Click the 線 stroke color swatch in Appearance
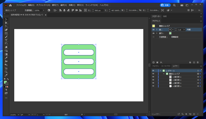The height and width of the screenshot is (119, 206). click(170, 30)
